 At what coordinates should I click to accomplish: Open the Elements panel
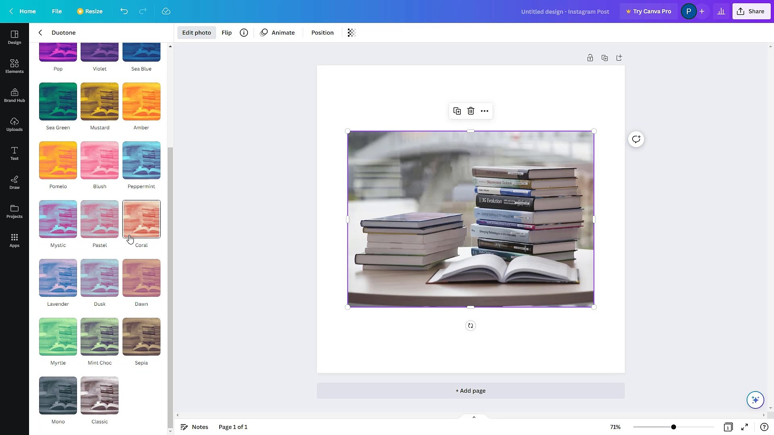(14, 66)
